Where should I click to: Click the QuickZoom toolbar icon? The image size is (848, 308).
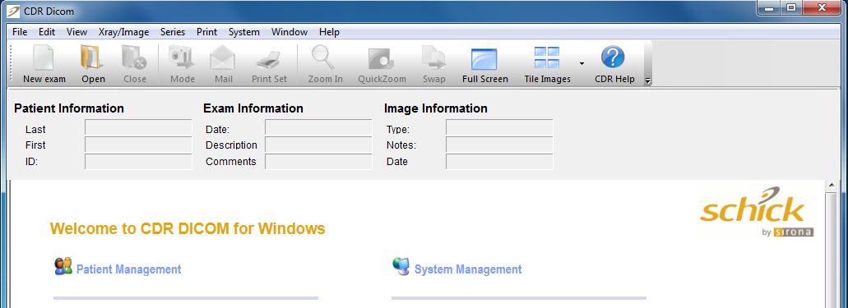(x=382, y=59)
